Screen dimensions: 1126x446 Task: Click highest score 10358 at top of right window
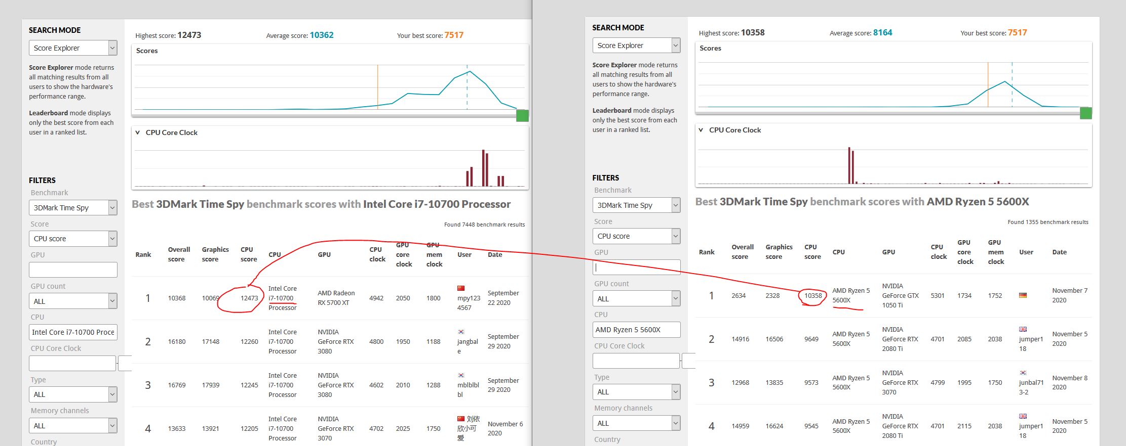point(753,32)
